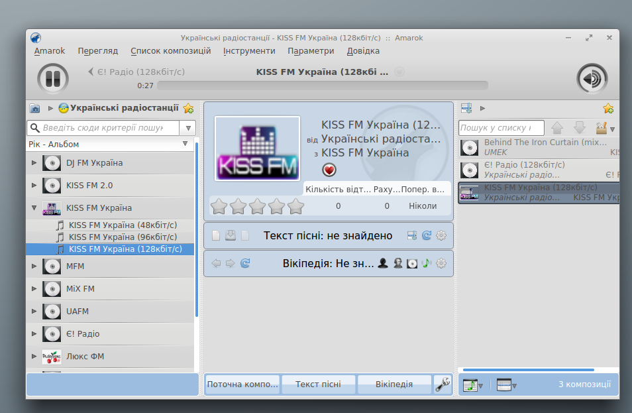
Task: Open the playlist layout menu in footer
Action: [x=506, y=385]
